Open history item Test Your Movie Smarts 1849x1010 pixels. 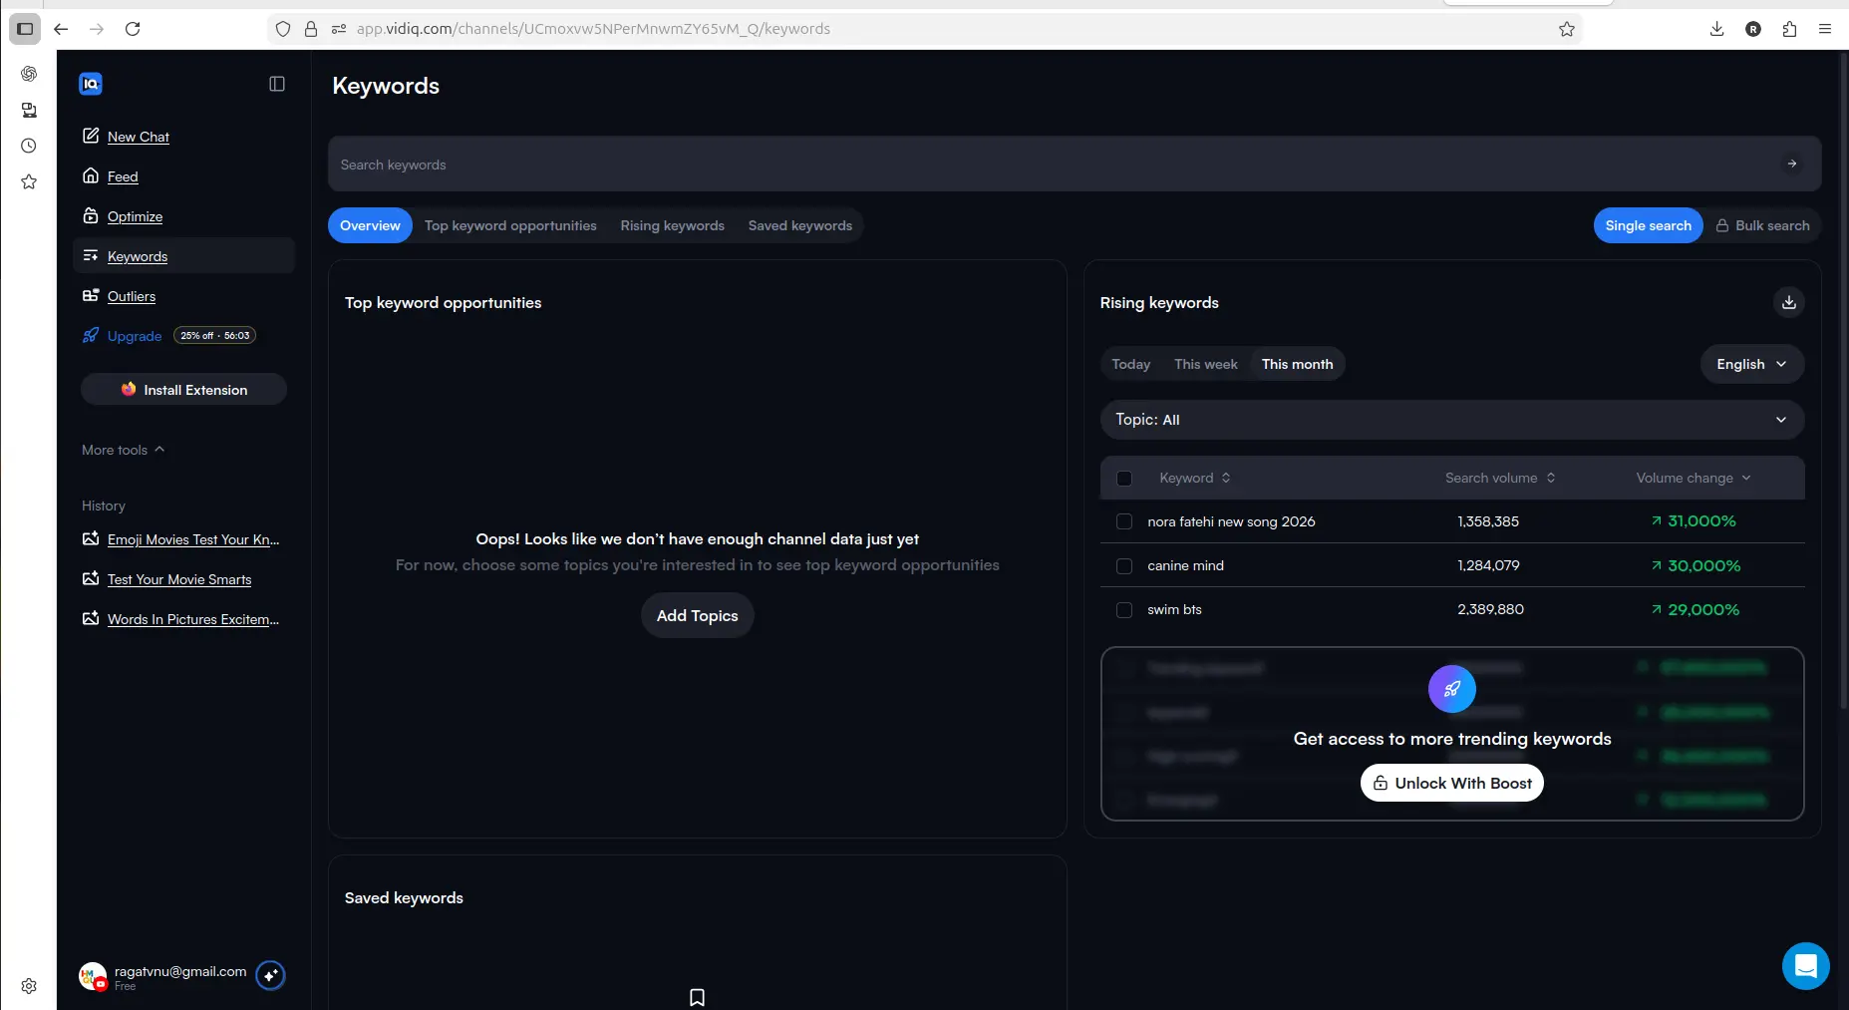179,579
